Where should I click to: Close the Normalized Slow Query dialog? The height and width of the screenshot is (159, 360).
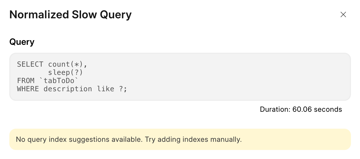tap(343, 15)
